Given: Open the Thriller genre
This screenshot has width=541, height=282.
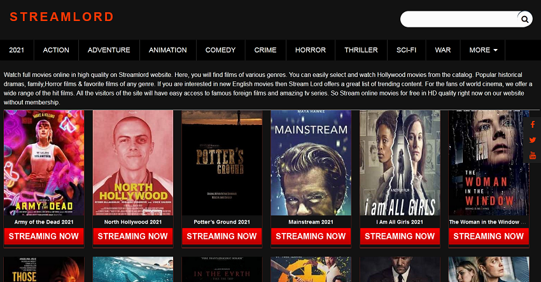Looking at the screenshot, I should tap(361, 50).
